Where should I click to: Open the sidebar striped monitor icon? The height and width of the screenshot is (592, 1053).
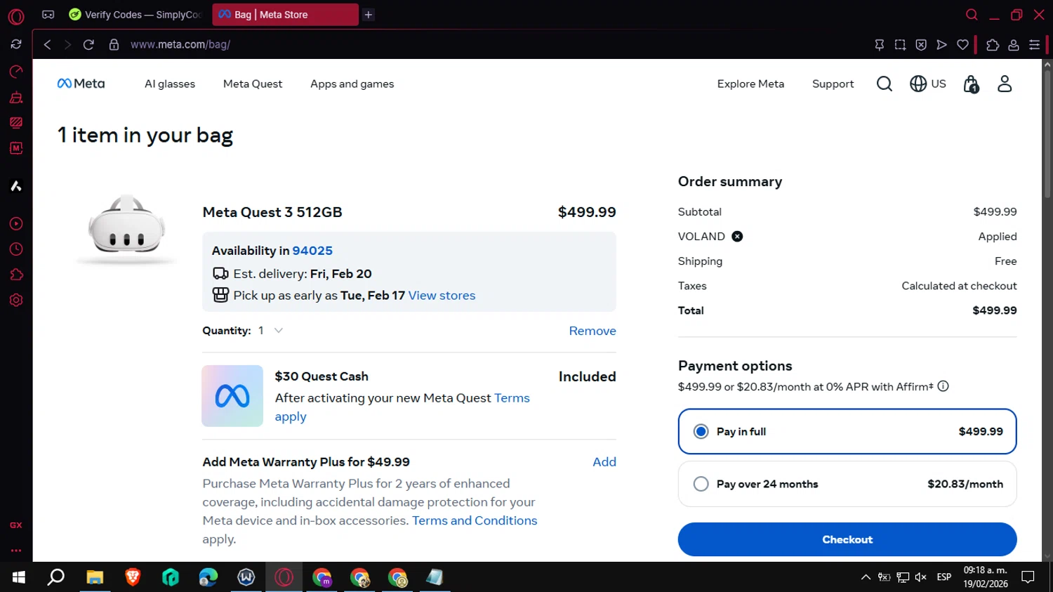(16, 123)
